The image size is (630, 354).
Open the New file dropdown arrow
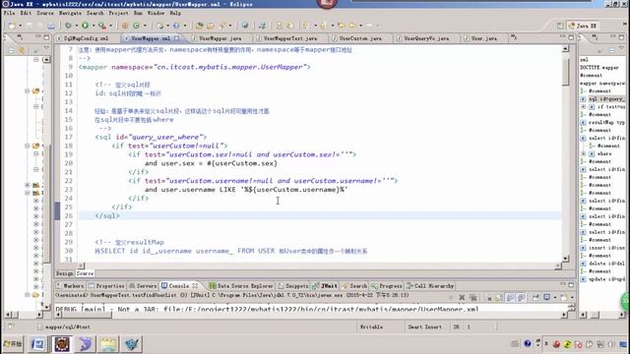[x=20, y=27]
